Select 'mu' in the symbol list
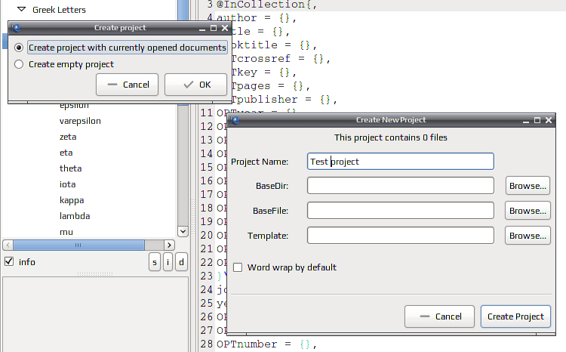 coord(66,232)
